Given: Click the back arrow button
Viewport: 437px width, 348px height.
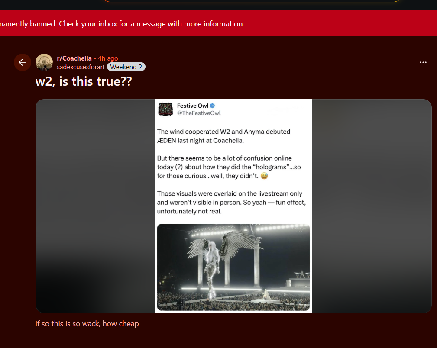Looking at the screenshot, I should (22, 62).
